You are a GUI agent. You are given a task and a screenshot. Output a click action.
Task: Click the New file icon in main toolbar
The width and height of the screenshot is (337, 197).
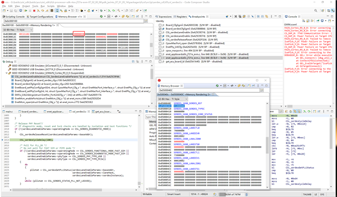coord(4,11)
